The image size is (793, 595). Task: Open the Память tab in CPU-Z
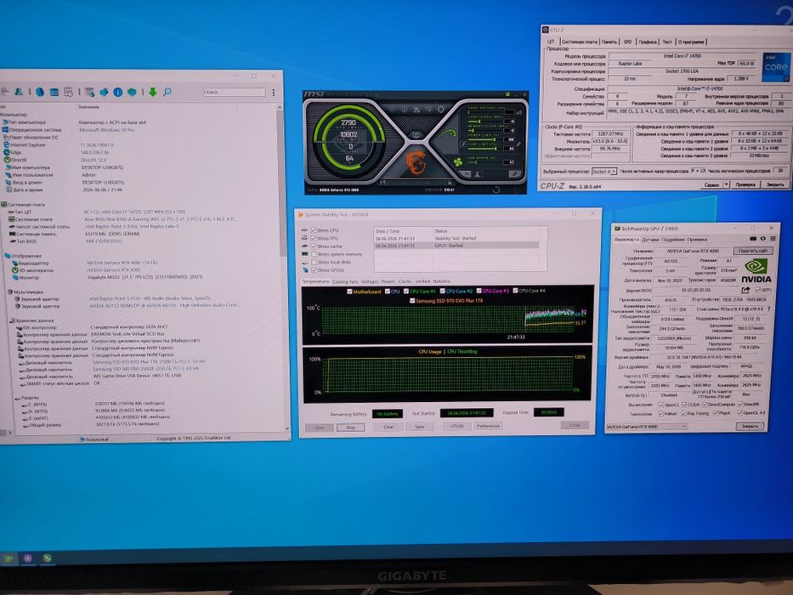click(x=609, y=42)
